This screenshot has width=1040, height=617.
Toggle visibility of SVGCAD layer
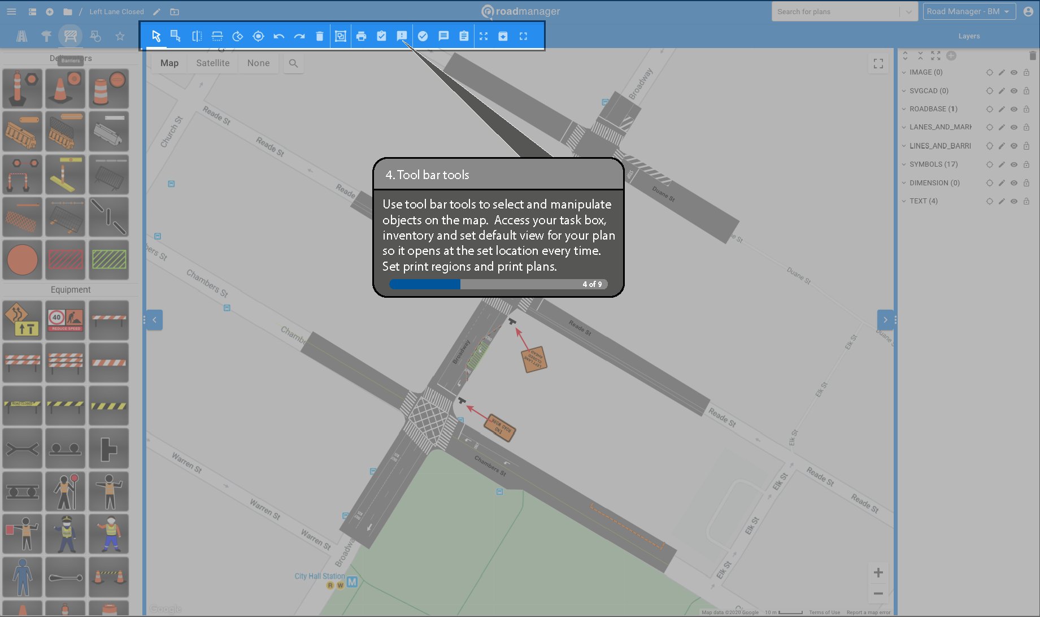pos(1014,91)
